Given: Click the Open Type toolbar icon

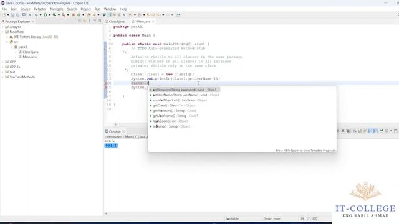Looking at the screenshot, I should coord(89,15).
